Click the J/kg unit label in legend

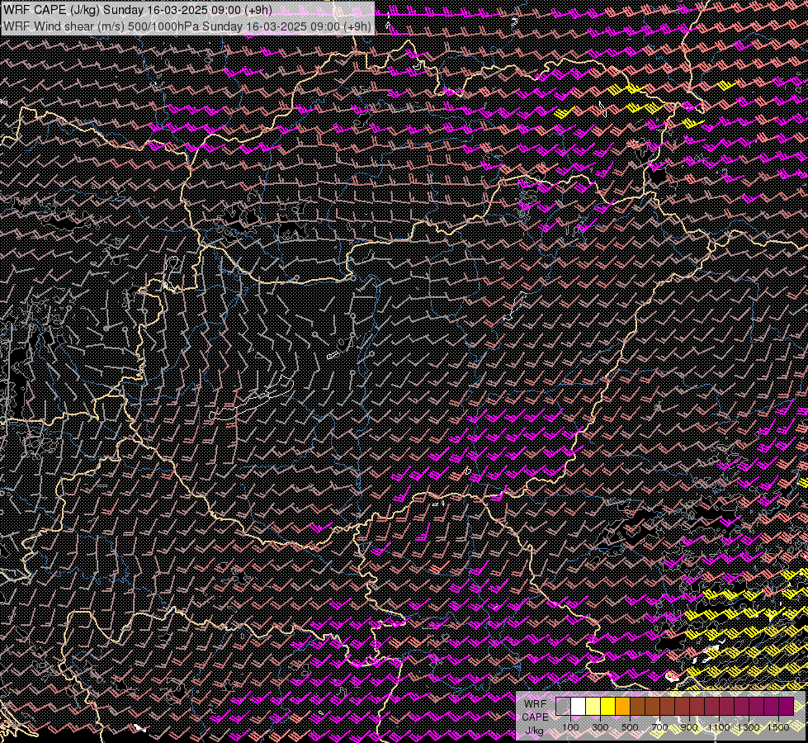point(534,731)
